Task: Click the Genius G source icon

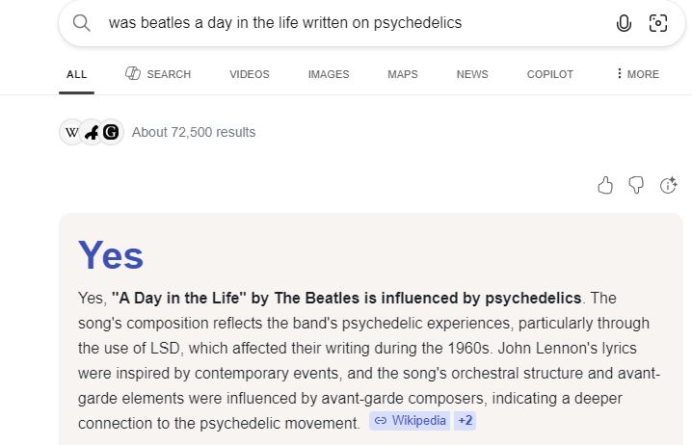Action: click(x=111, y=132)
